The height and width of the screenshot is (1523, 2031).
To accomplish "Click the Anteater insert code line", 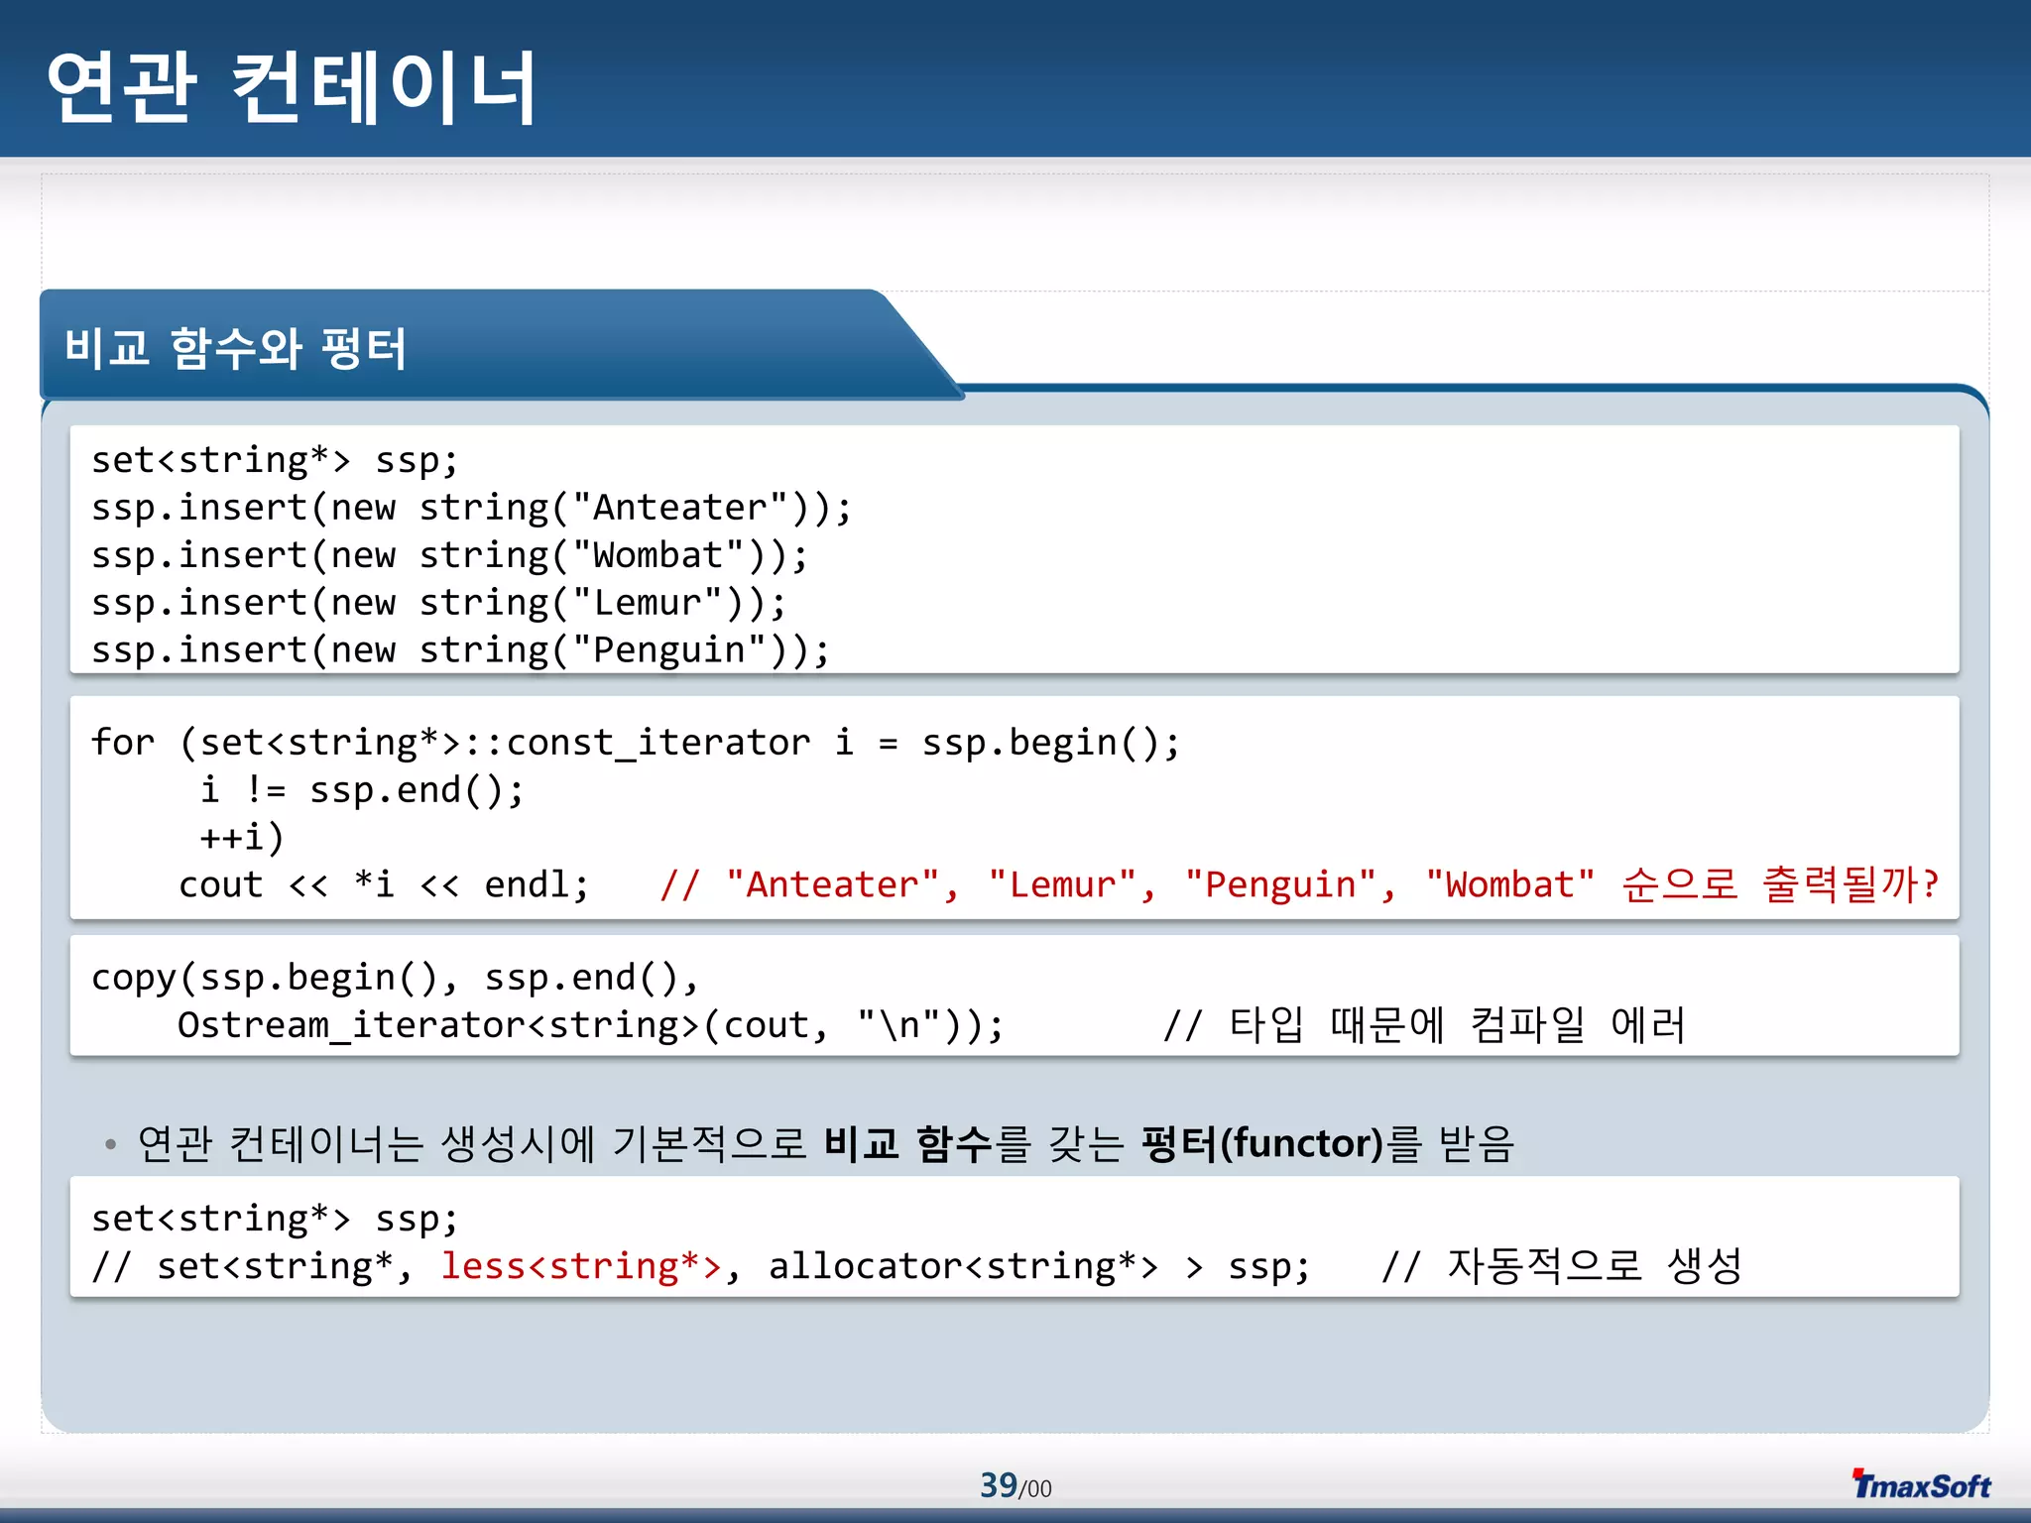I will [x=471, y=509].
